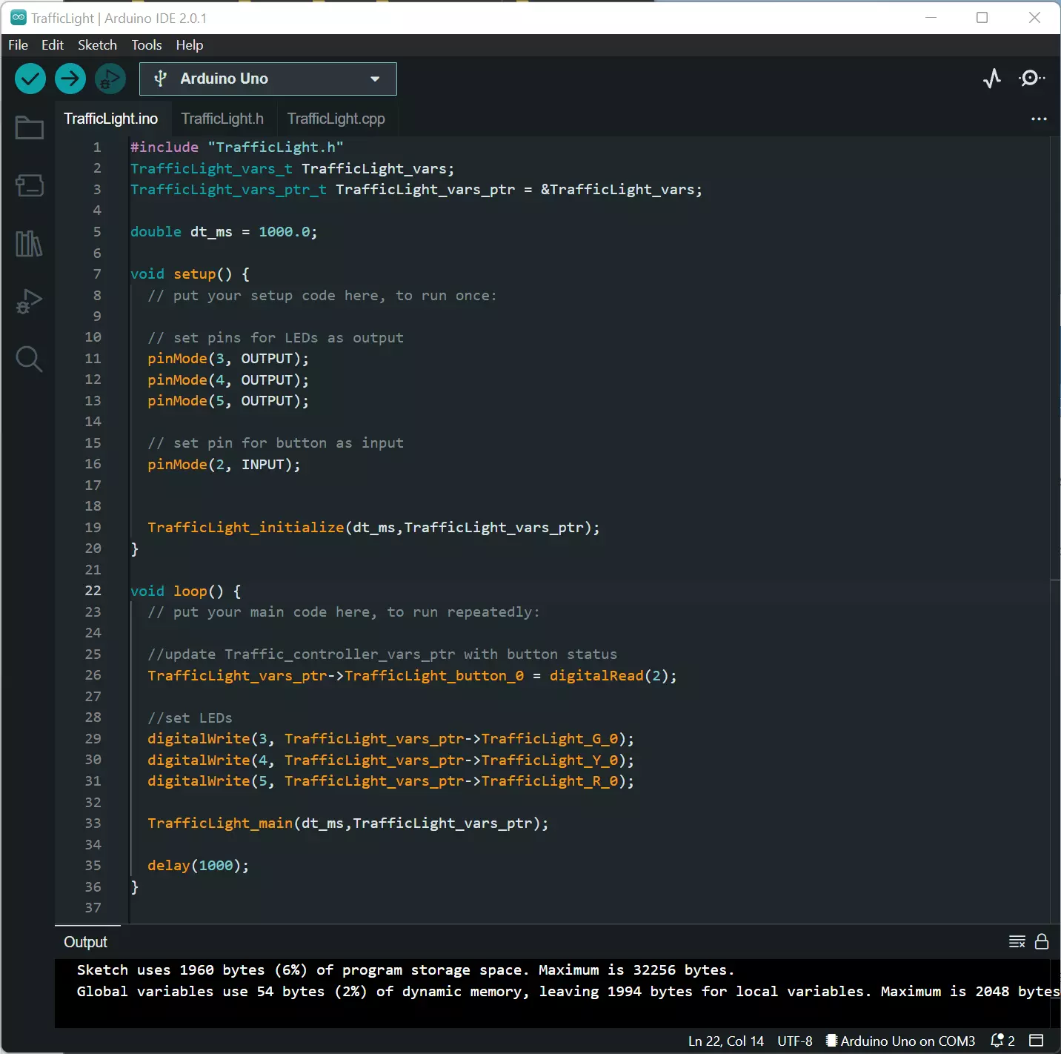Open the Sketchbook folder sidebar icon
Viewport: 1061px width, 1054px height.
pos(28,127)
